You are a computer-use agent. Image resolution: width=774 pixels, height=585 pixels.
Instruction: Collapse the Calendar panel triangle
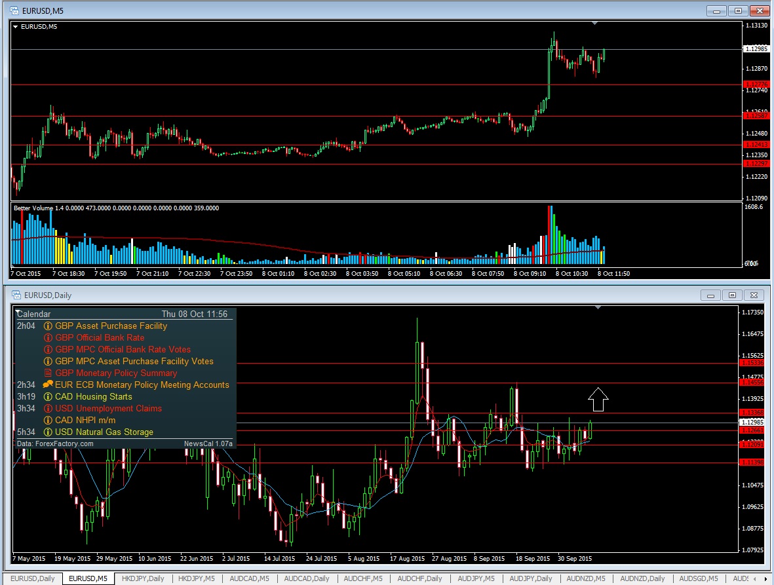point(17,311)
